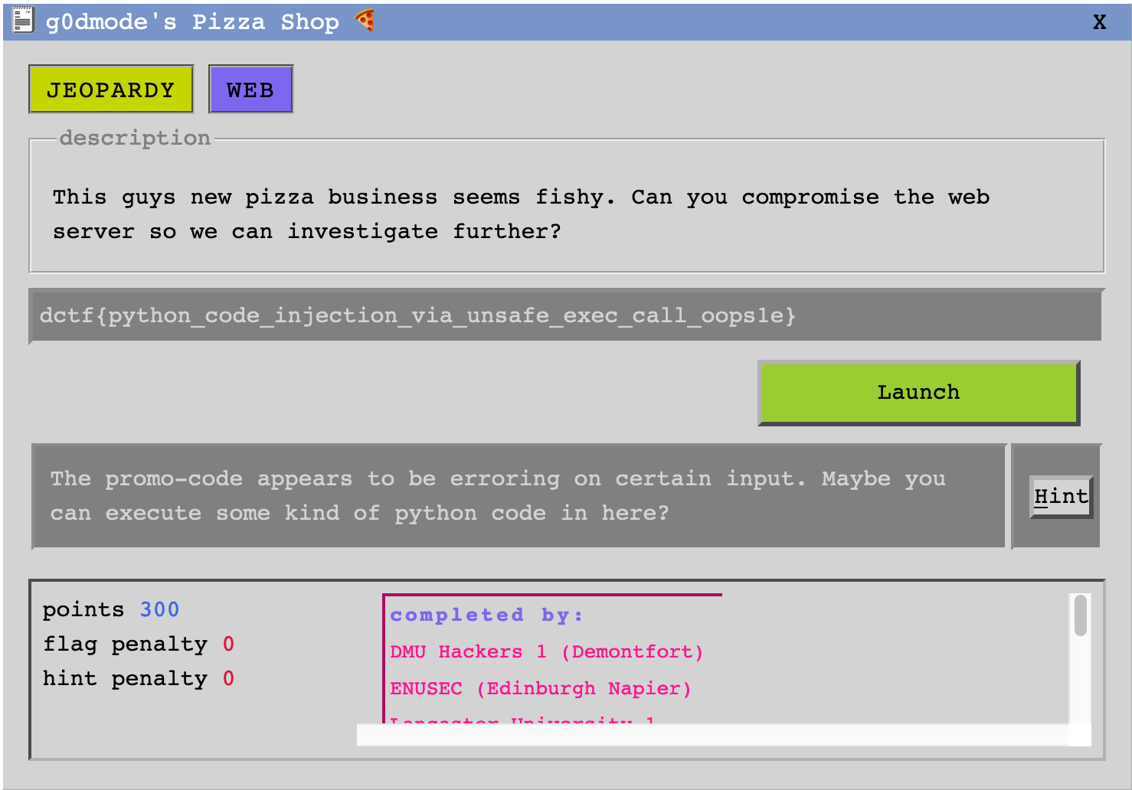Click the window title g0dmode's Pizza Shop
Image resolution: width=1132 pixels, height=790 pixels.
(x=192, y=22)
